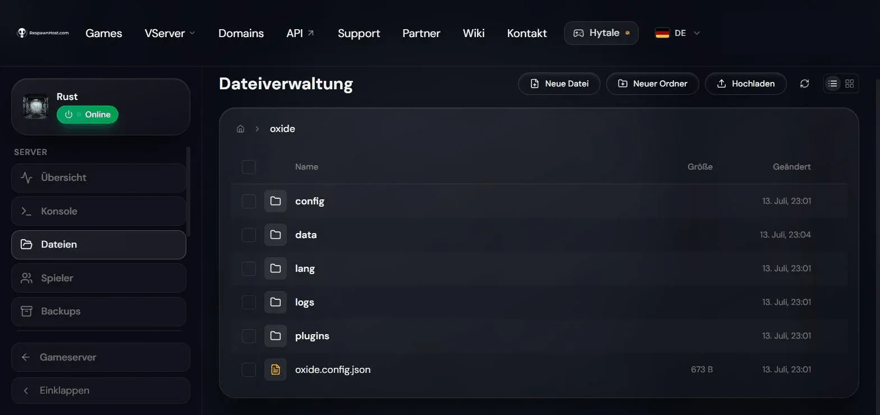
Task: Return to Gameserver list
Action: pos(100,357)
